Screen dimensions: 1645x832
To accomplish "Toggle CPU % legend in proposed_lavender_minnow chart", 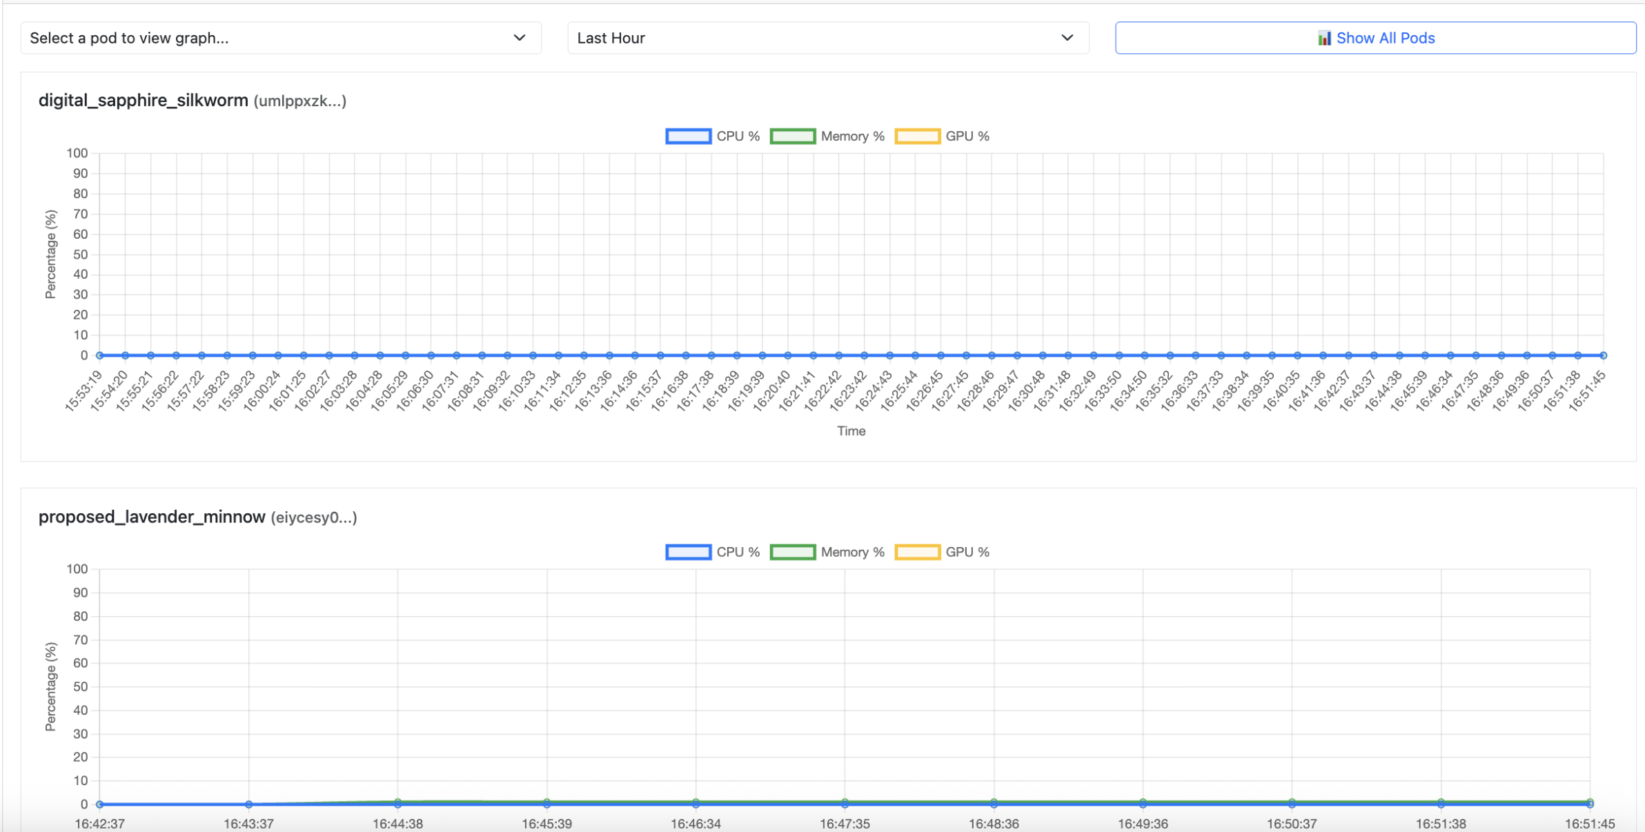I will tap(737, 552).
